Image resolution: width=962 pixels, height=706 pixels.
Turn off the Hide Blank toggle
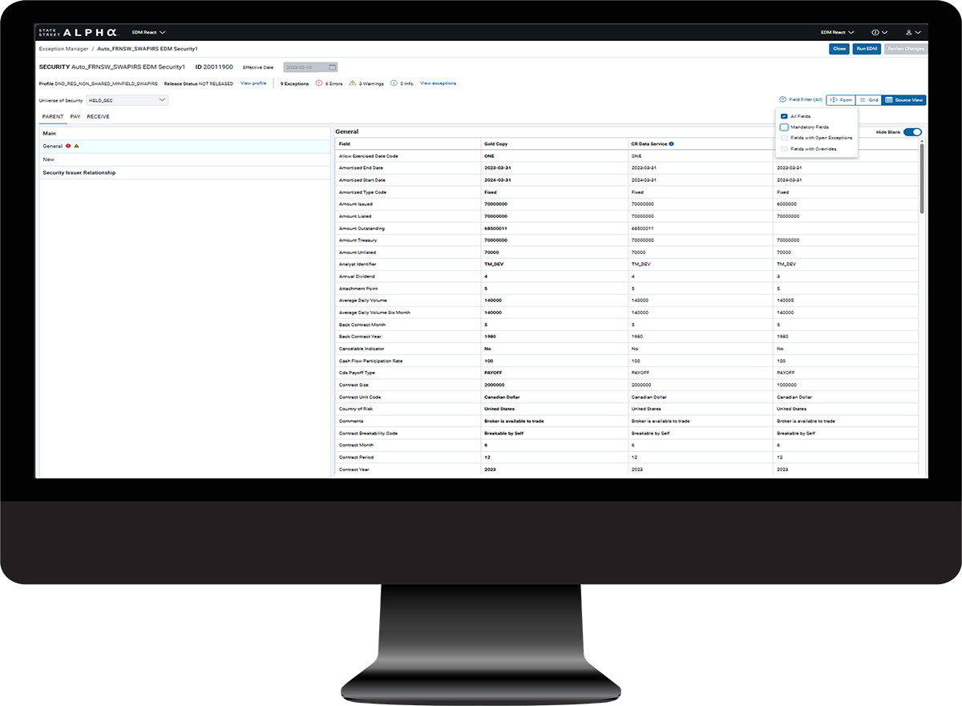coord(912,132)
